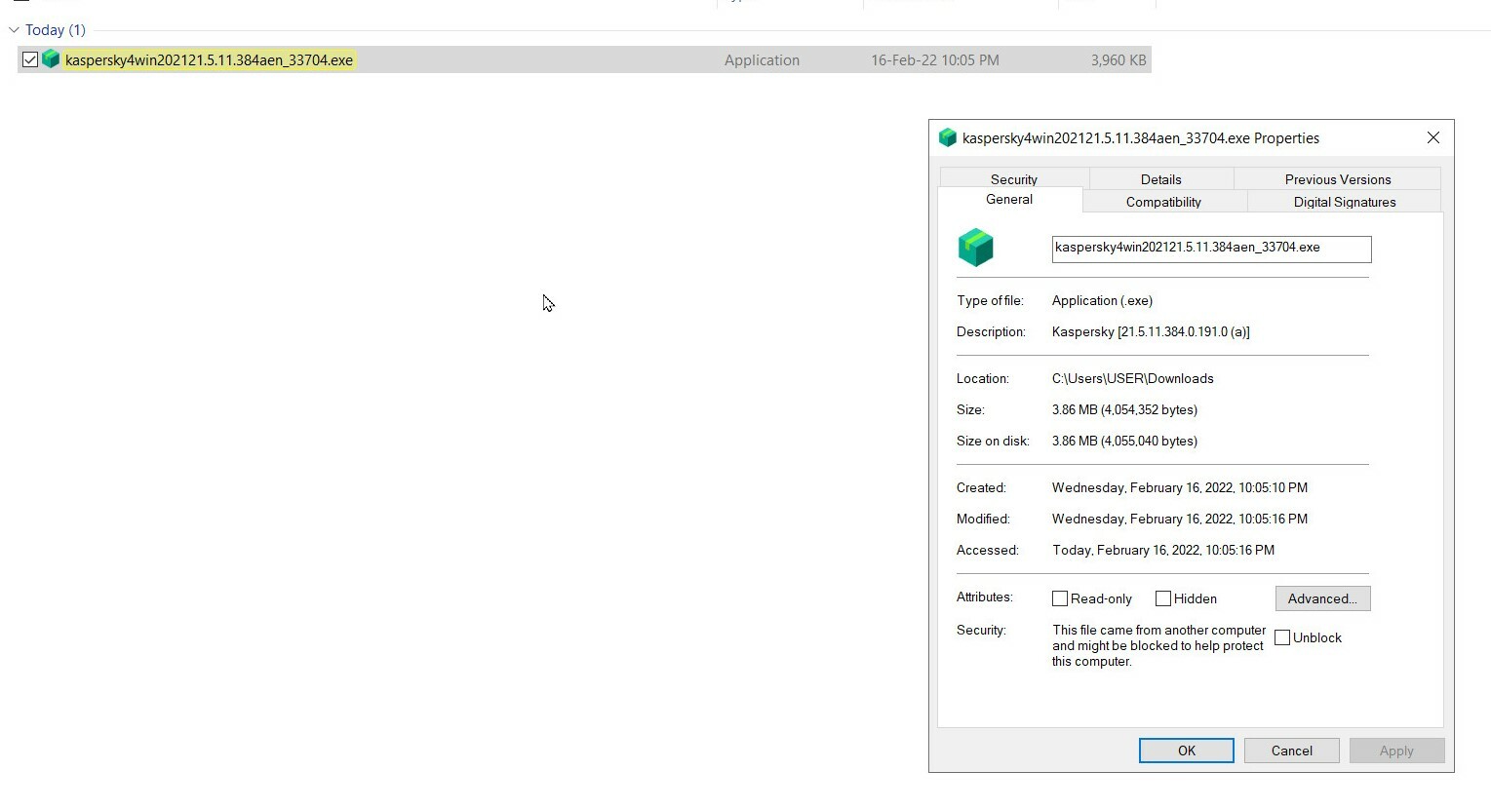Open the Details tab
This screenshot has height=809, width=1491.
coord(1161,179)
